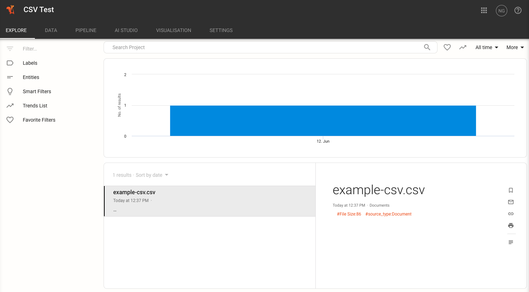This screenshot has width=529, height=292.
Task: Copy document link via chain icon
Action: point(511,214)
